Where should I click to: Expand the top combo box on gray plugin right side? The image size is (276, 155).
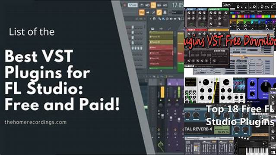[266, 48]
